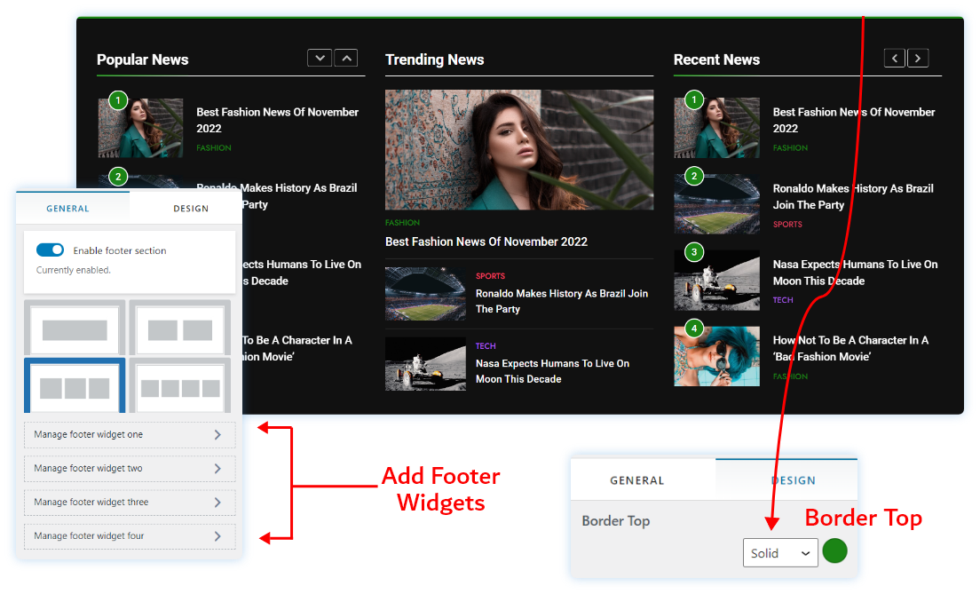
Task: Expand Manage footer widget four
Action: (130, 536)
